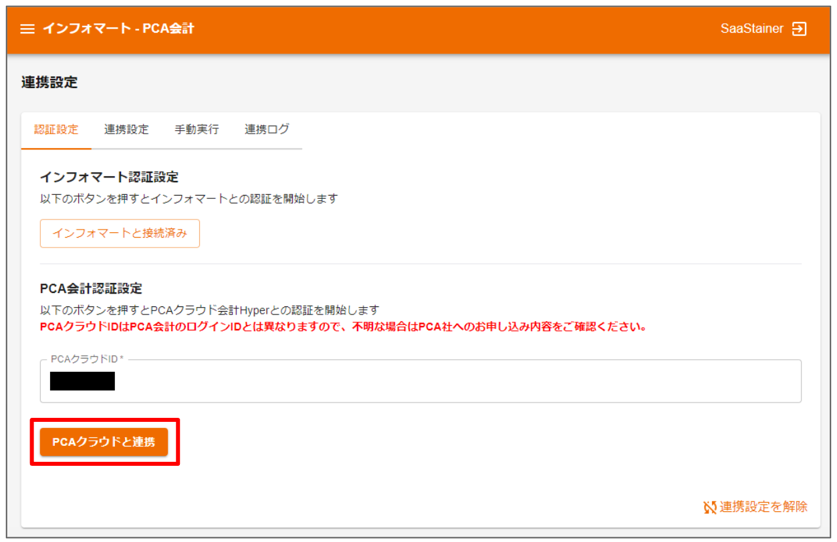Screen dimensions: 837x542
Task: Click the red PCAクラウドID warning text
Action: point(343,328)
